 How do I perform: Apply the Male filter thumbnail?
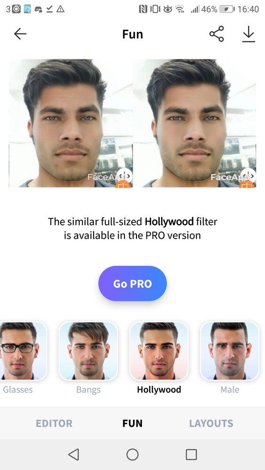pos(230,351)
